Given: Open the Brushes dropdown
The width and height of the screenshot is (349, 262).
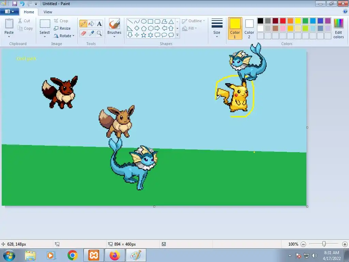Looking at the screenshot, I should 114,37.
